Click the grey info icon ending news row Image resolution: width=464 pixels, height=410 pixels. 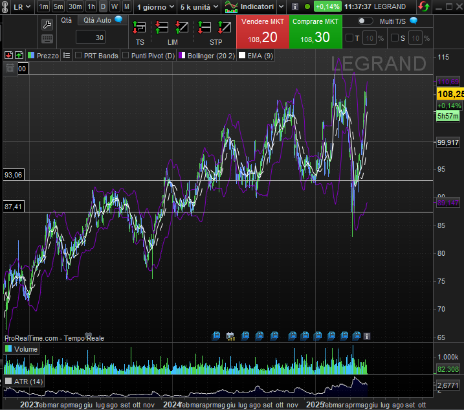(367, 336)
